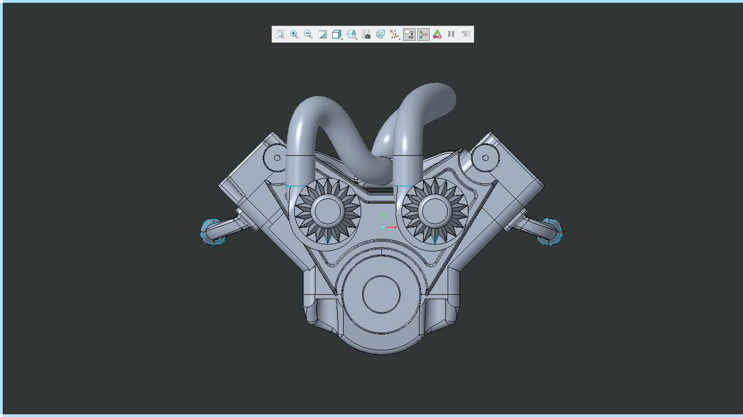This screenshot has height=417, width=743.
Task: Expand the View Orientation dropdown arrow
Action: [342, 39]
